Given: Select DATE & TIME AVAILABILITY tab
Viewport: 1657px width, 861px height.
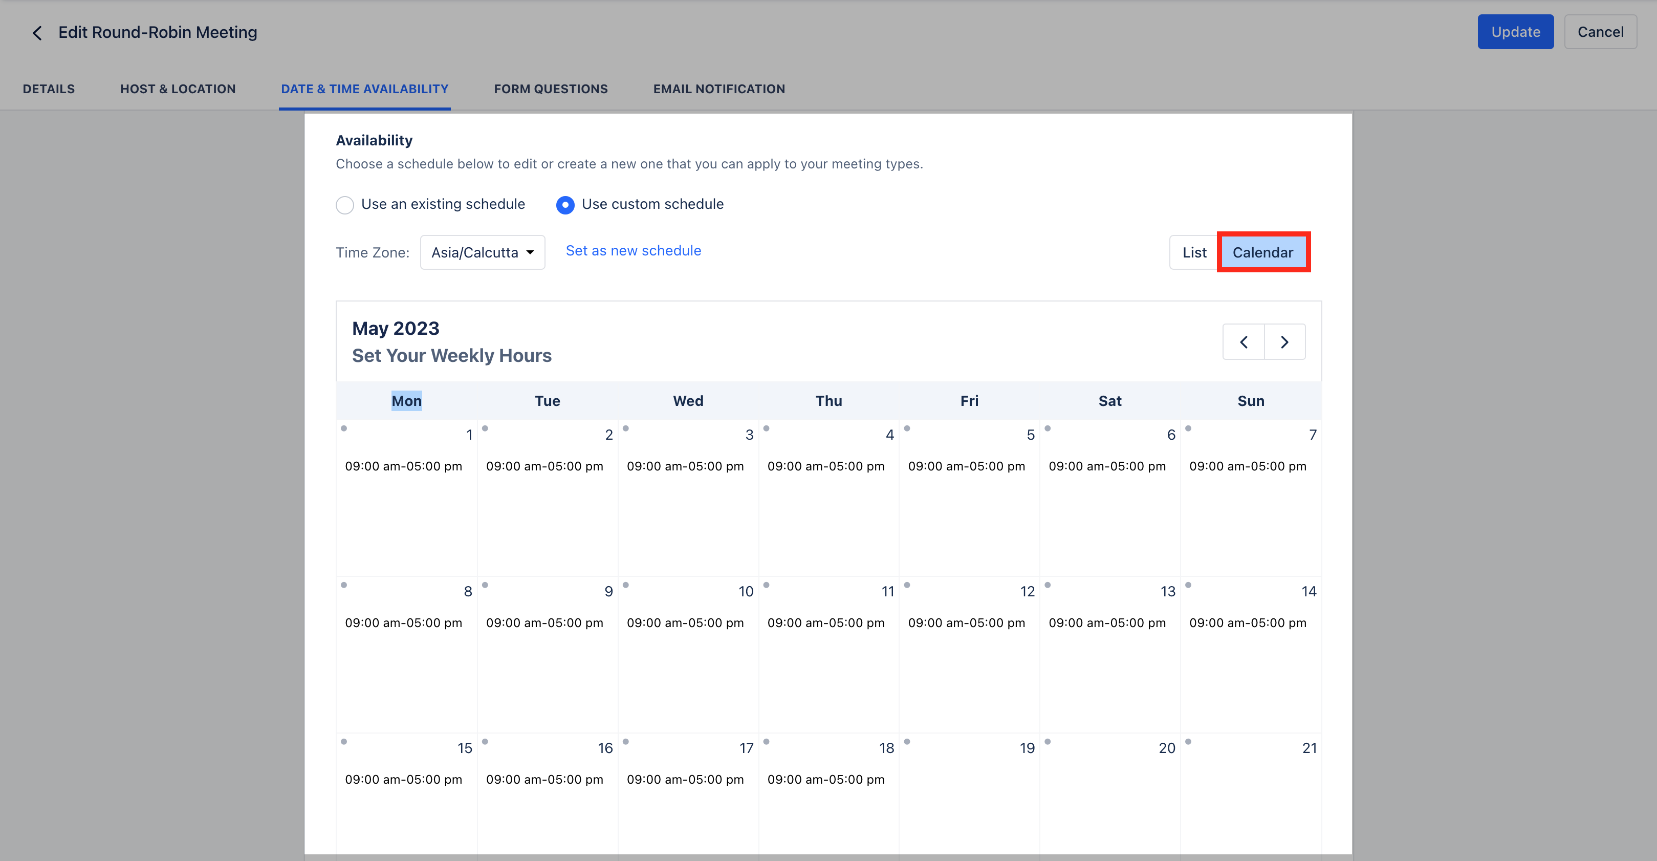Looking at the screenshot, I should [365, 89].
